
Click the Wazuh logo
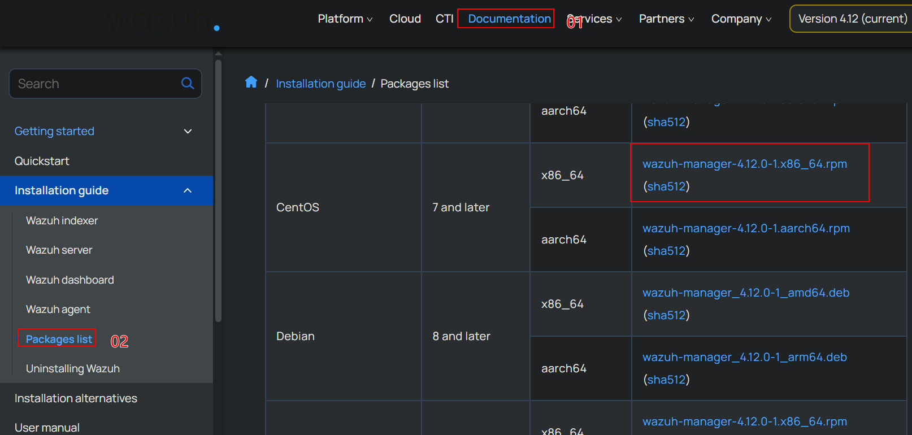coord(163,21)
